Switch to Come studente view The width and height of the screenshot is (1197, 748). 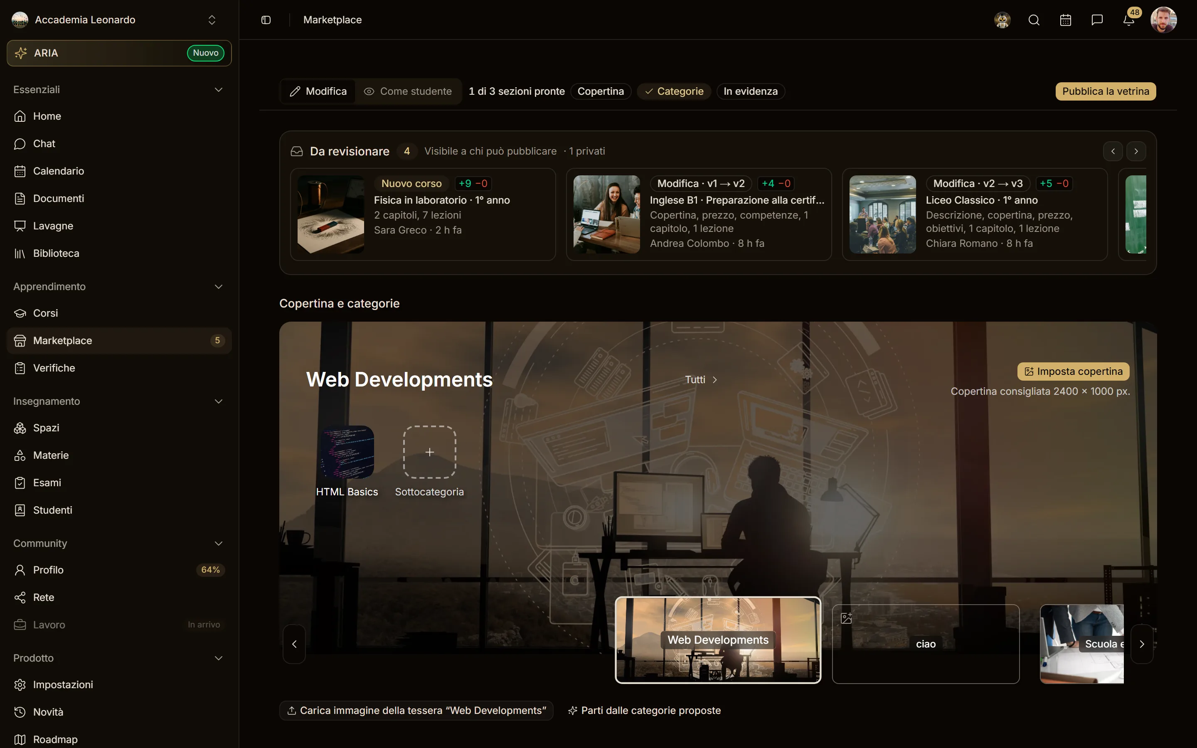click(408, 91)
